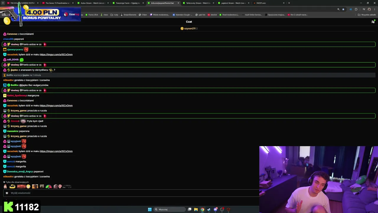Select speedometer gauge emote in emote row
This screenshot has width=378, height=213.
pyautogui.click(x=48, y=186)
